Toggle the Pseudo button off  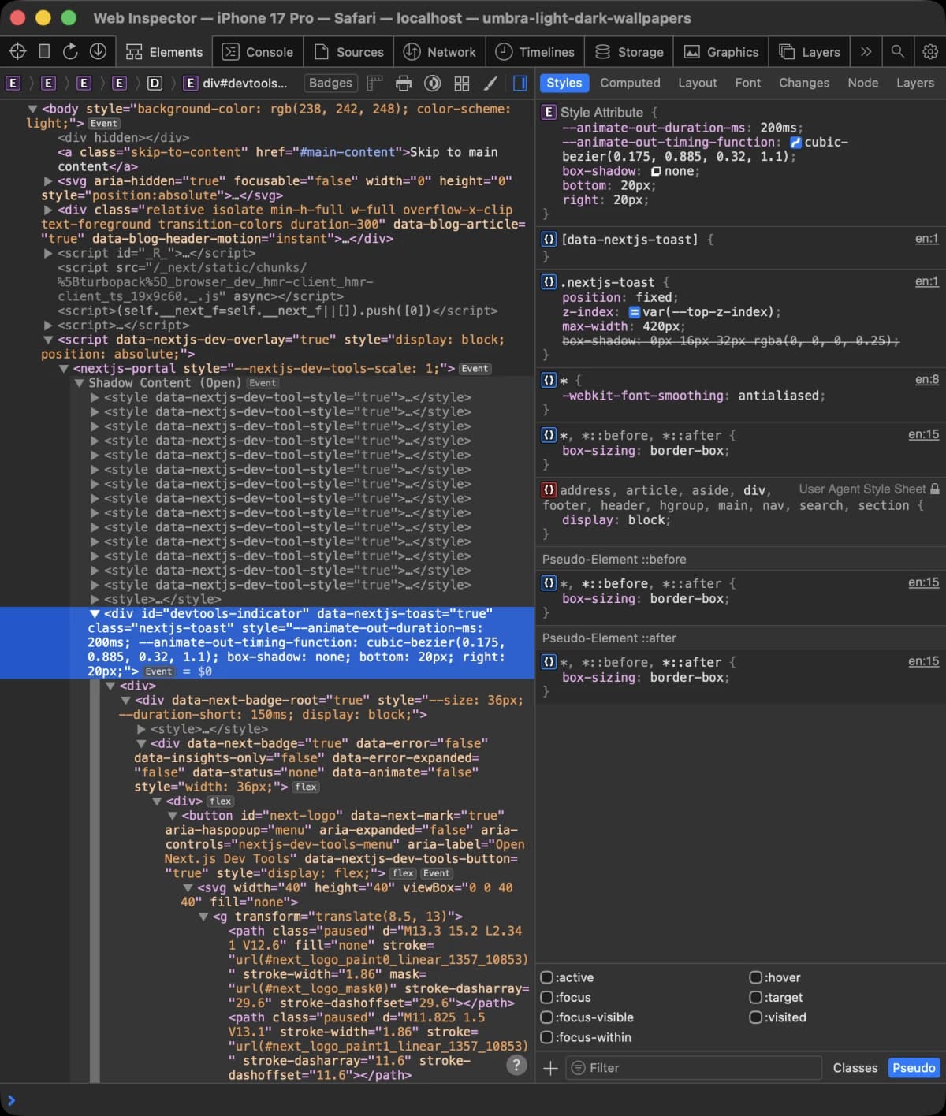914,1068
